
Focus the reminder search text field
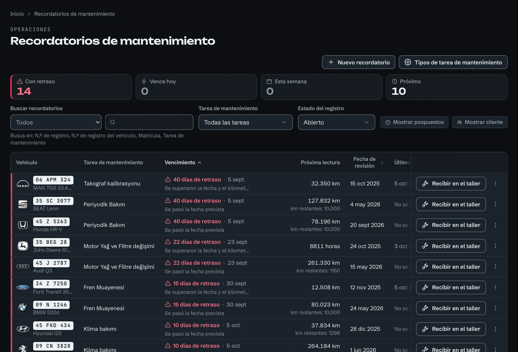click(x=149, y=122)
